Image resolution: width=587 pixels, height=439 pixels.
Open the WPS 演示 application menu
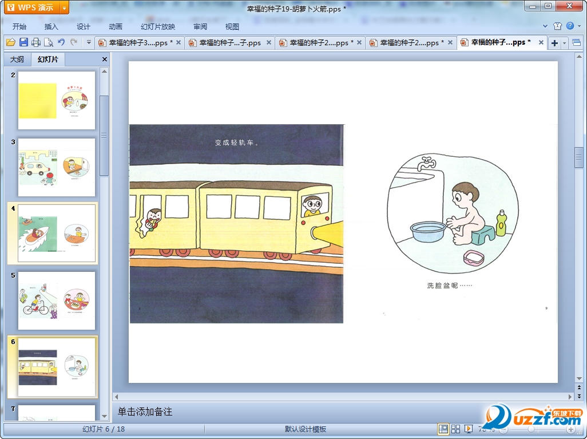point(31,7)
